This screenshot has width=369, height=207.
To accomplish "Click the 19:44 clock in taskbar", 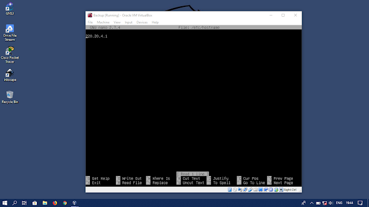I will click(x=349, y=203).
